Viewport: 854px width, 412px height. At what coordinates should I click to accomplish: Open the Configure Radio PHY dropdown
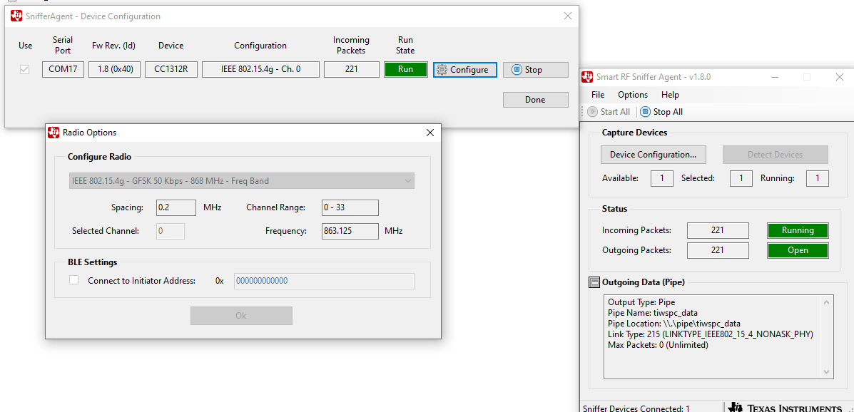242,180
